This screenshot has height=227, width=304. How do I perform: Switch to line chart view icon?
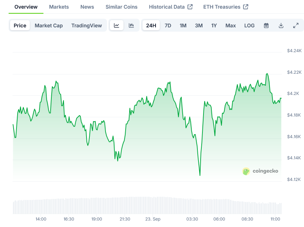point(117,26)
